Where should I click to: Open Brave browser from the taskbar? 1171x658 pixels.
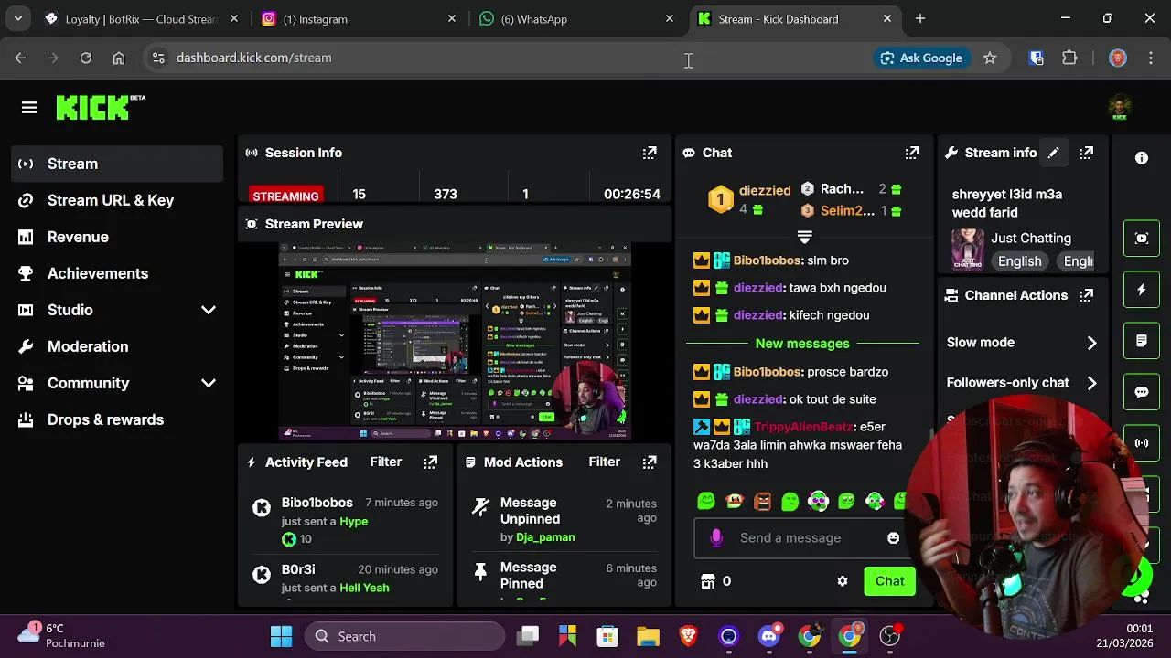tap(688, 636)
